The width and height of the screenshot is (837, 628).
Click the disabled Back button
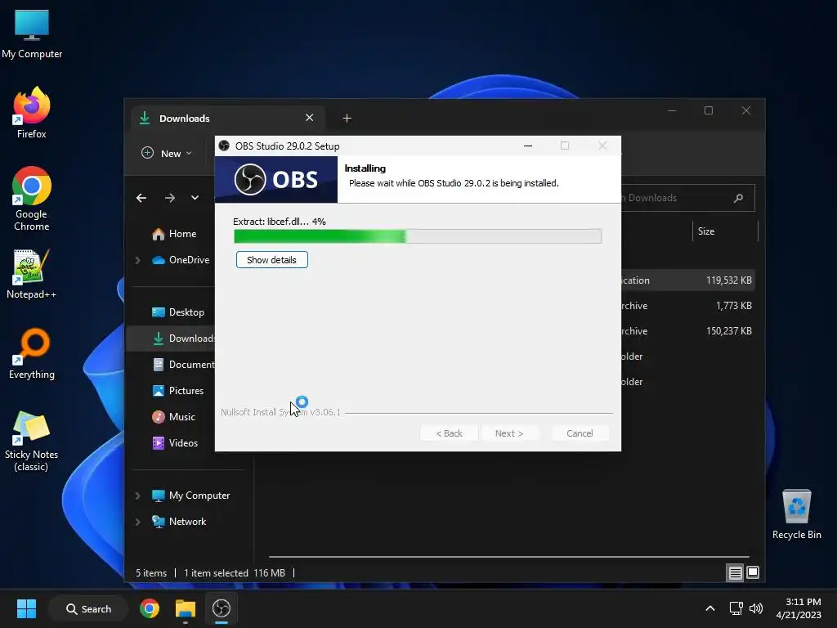click(449, 433)
